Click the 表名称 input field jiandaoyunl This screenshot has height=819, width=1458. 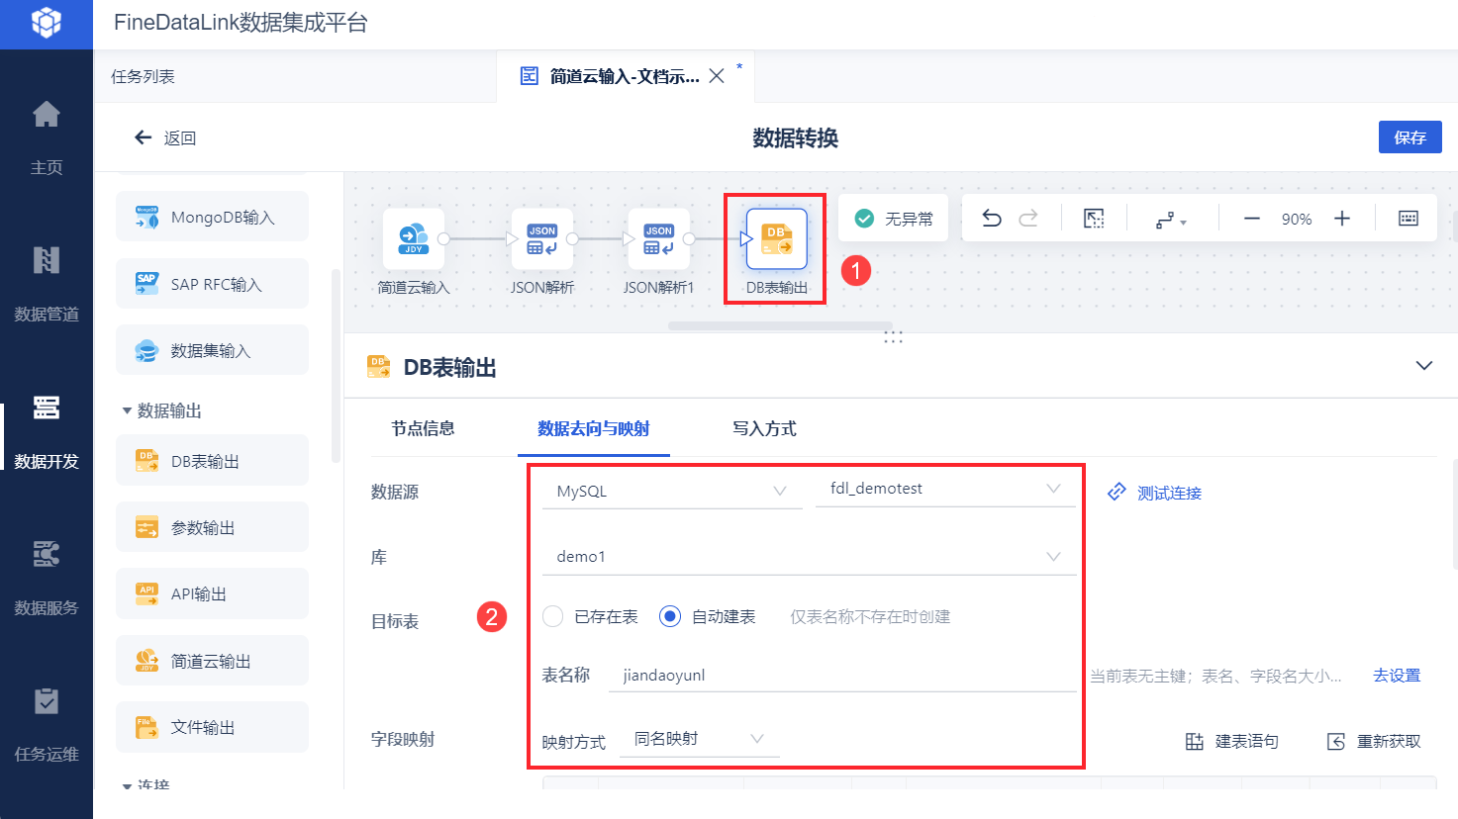[x=842, y=676]
